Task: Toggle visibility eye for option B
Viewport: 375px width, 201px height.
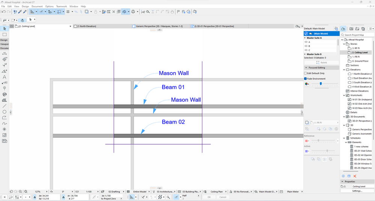Action: [306, 46]
